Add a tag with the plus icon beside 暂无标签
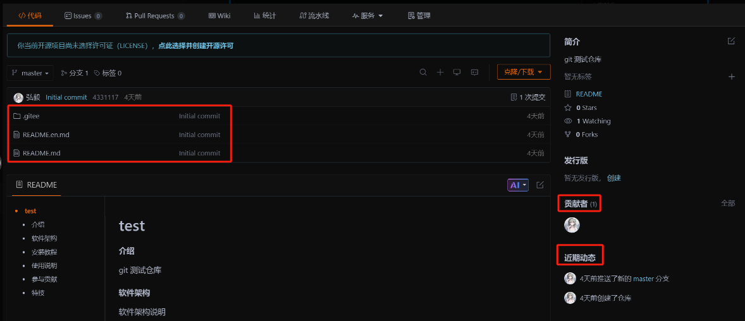This screenshot has width=745, height=321. [x=732, y=76]
